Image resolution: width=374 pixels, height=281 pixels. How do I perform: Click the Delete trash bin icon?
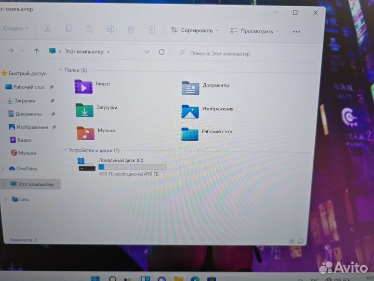click(x=152, y=30)
